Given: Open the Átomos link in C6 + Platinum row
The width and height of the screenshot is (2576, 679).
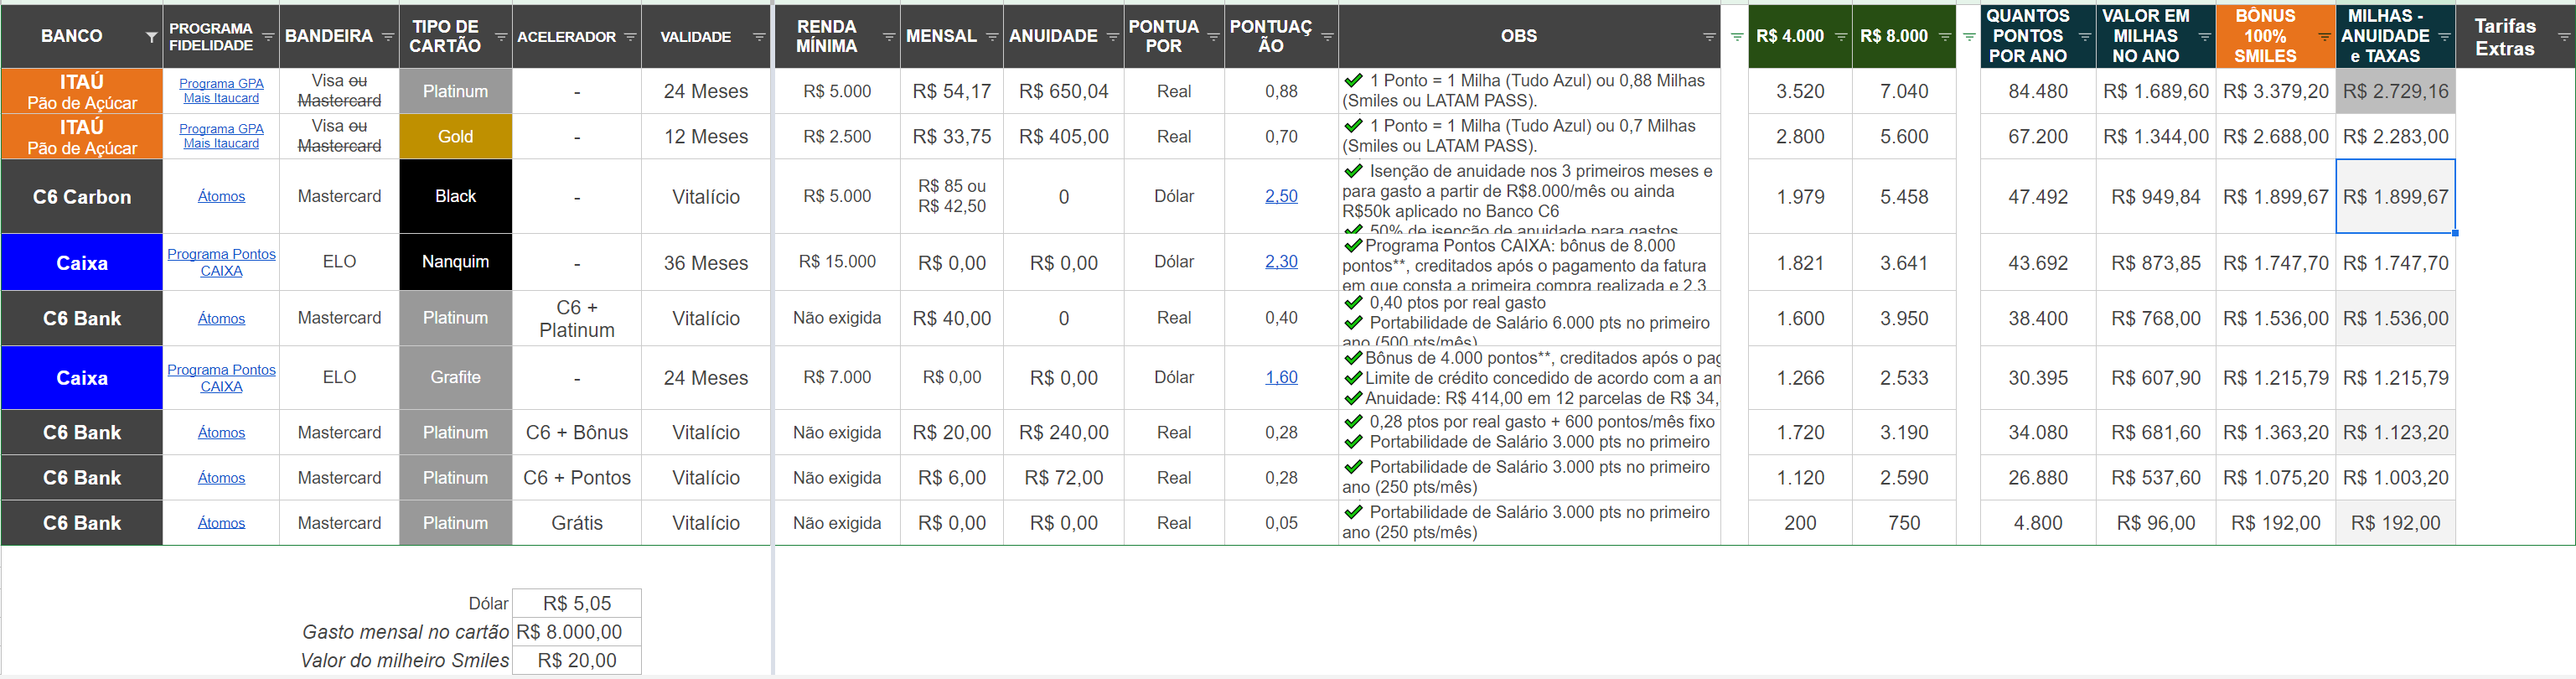Looking at the screenshot, I should (221, 318).
